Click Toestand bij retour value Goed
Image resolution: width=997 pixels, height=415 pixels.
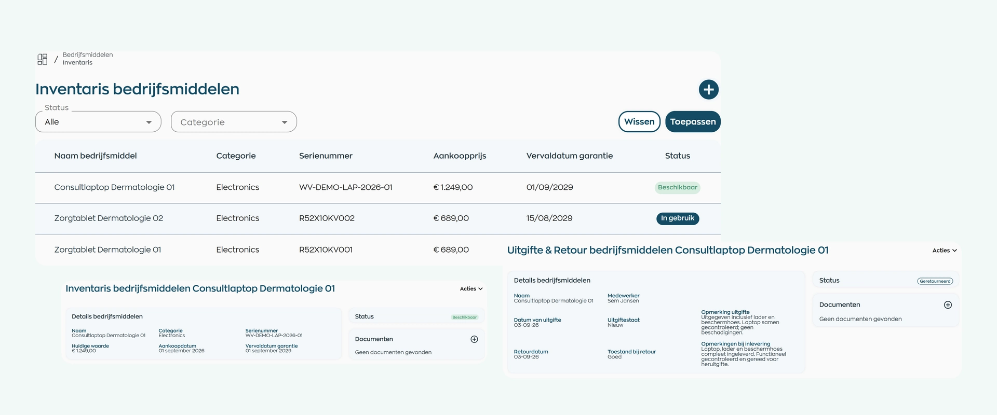click(614, 357)
